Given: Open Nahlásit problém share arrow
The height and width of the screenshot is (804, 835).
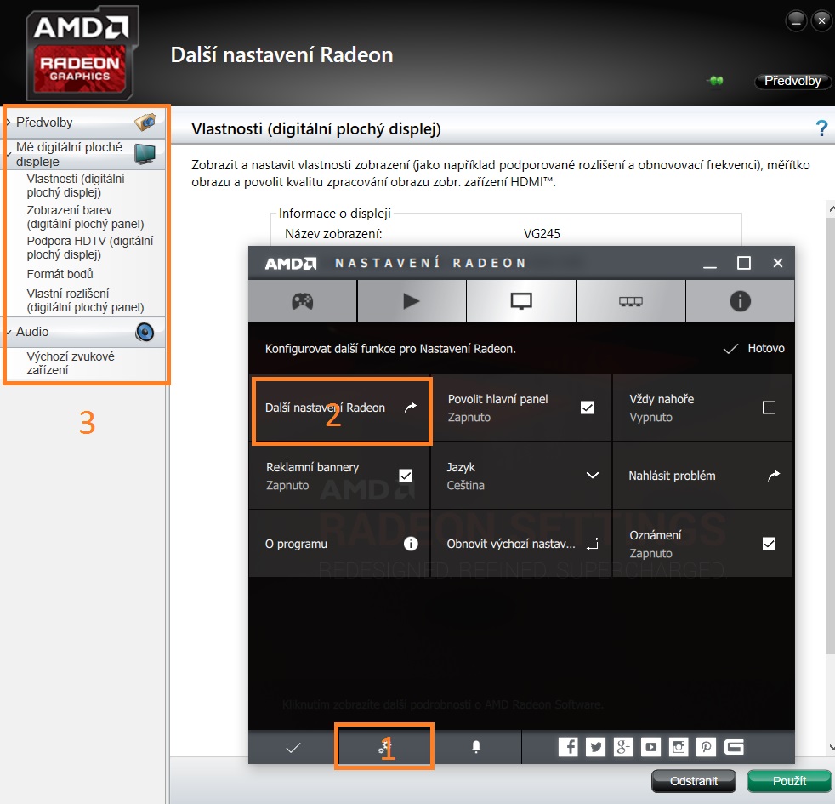Looking at the screenshot, I should click(x=774, y=476).
